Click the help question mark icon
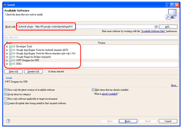 [8, 121]
